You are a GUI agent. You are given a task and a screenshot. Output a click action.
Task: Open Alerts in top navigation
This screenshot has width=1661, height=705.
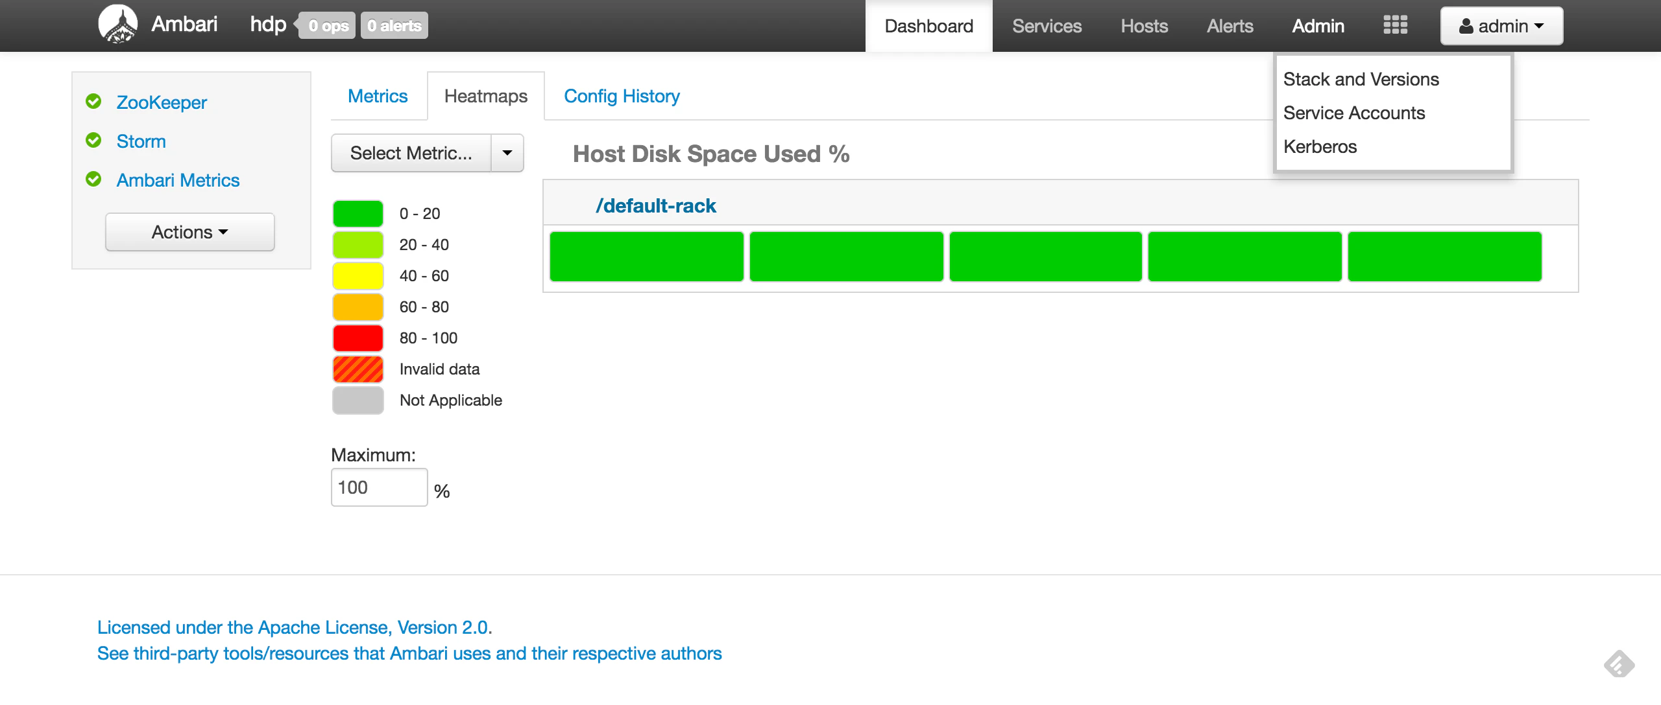[x=1230, y=26]
